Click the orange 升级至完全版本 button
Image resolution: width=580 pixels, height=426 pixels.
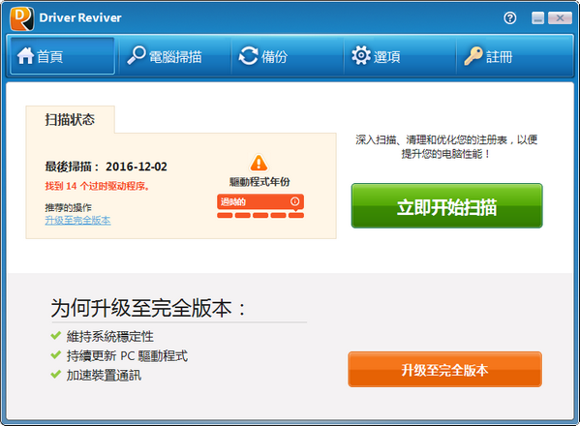[x=445, y=370]
